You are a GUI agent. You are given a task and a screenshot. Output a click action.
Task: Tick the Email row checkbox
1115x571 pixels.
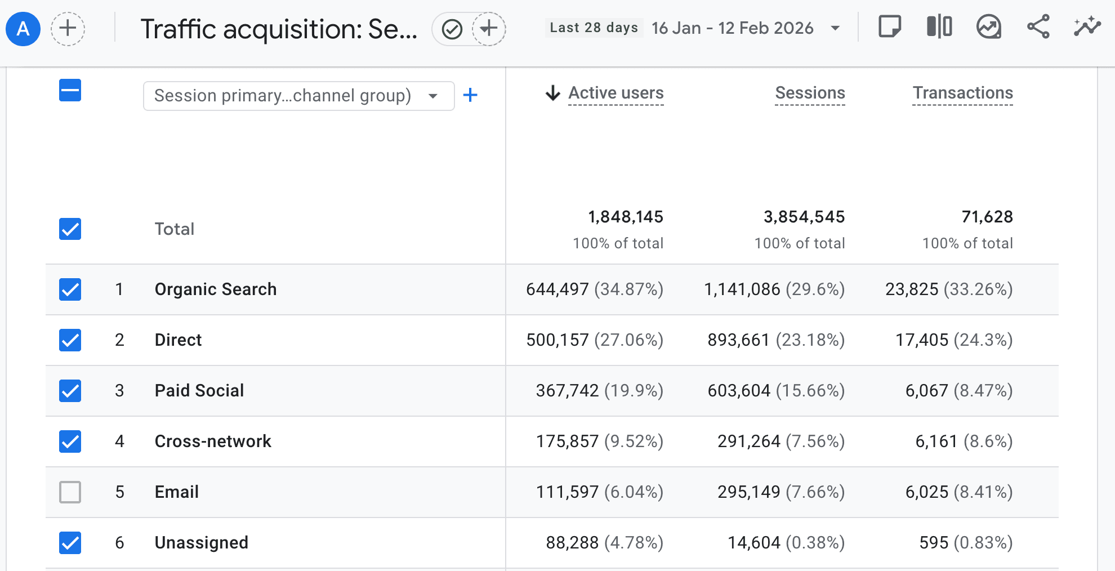pyautogui.click(x=70, y=492)
